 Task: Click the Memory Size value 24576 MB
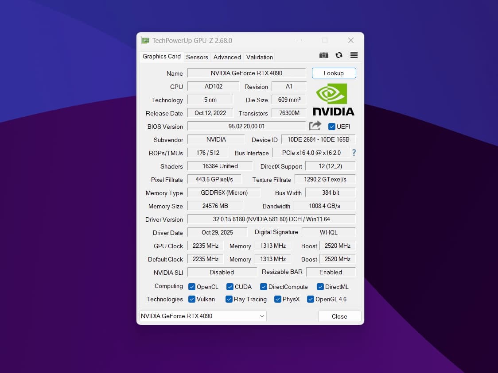(215, 206)
